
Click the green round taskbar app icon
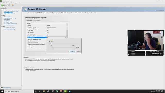click(x=57, y=91)
